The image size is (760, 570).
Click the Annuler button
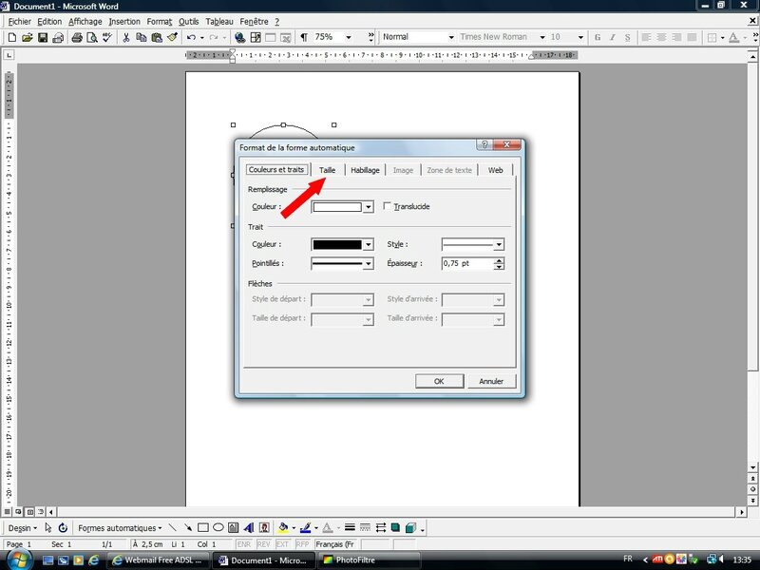click(x=491, y=381)
